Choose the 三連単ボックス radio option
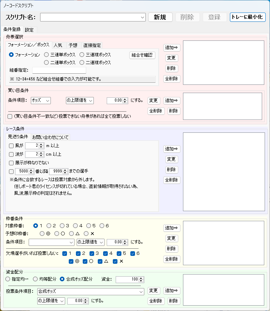Screen dimensions: 270x311 [60, 54]
